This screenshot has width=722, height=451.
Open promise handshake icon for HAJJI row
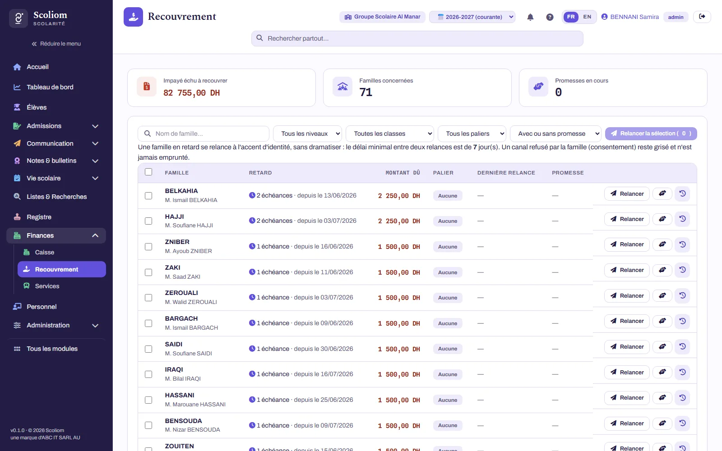click(662, 219)
